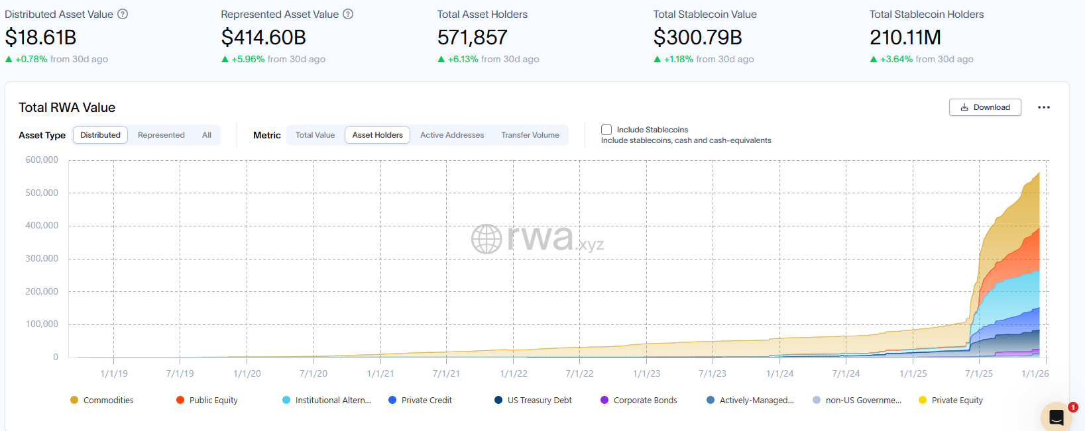Screen dimensions: 1085x431
Task: Switch metric to Total Value
Action: pos(315,135)
